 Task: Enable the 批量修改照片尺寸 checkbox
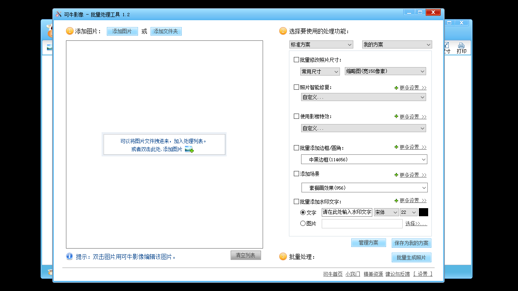(x=296, y=60)
